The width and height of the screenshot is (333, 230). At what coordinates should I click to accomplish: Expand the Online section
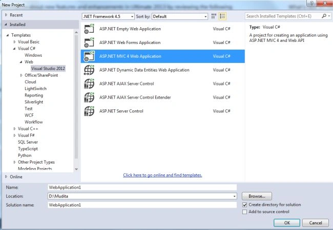coord(6,176)
